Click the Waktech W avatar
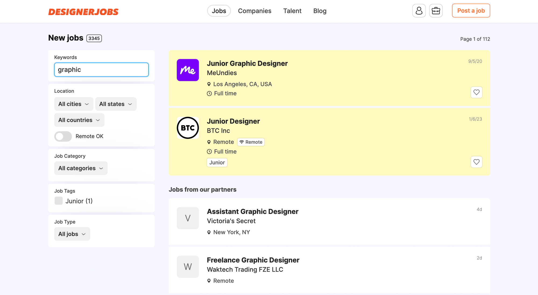 [187, 267]
